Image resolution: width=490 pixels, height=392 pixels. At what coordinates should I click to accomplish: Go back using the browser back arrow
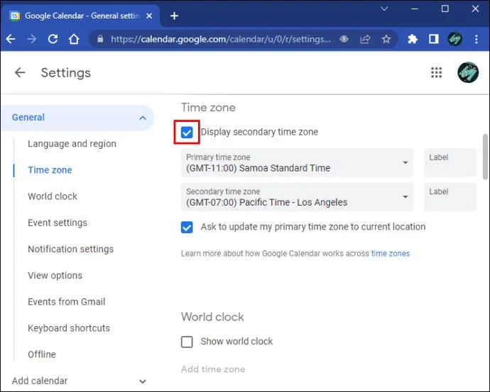click(11, 39)
